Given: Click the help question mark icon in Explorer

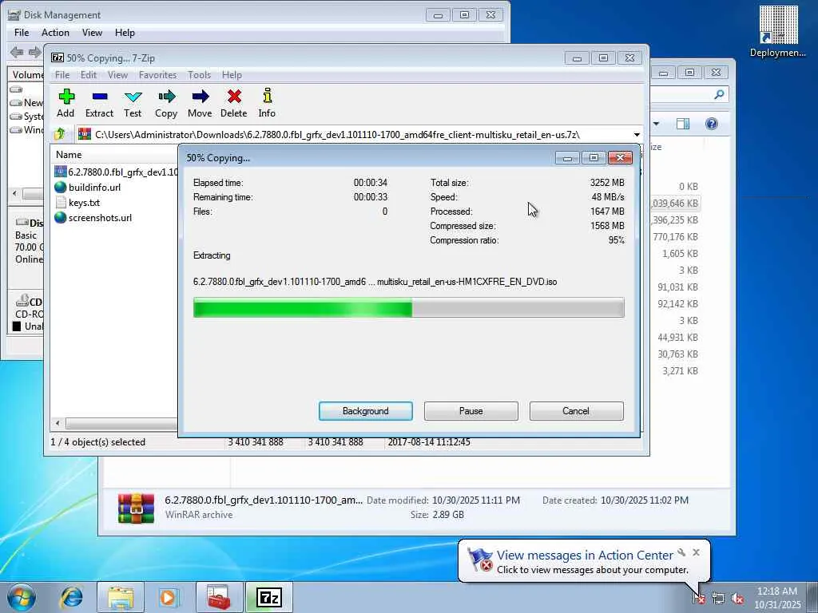Looking at the screenshot, I should click(712, 124).
